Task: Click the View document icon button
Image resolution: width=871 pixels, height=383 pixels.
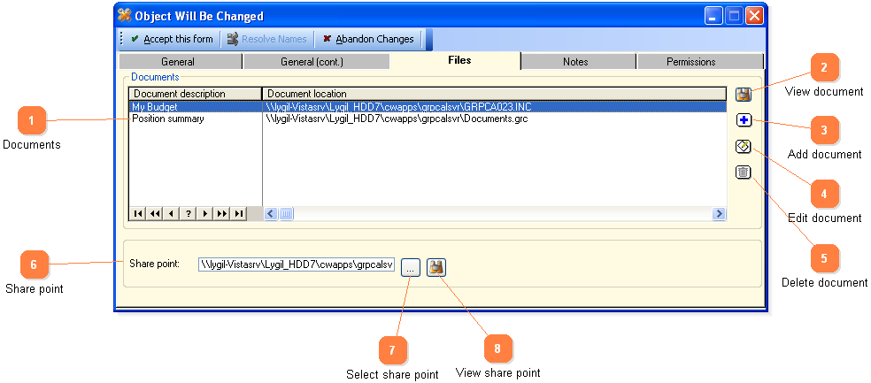Action: (744, 95)
